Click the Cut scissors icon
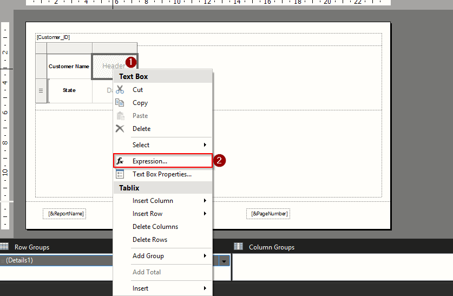 point(120,90)
